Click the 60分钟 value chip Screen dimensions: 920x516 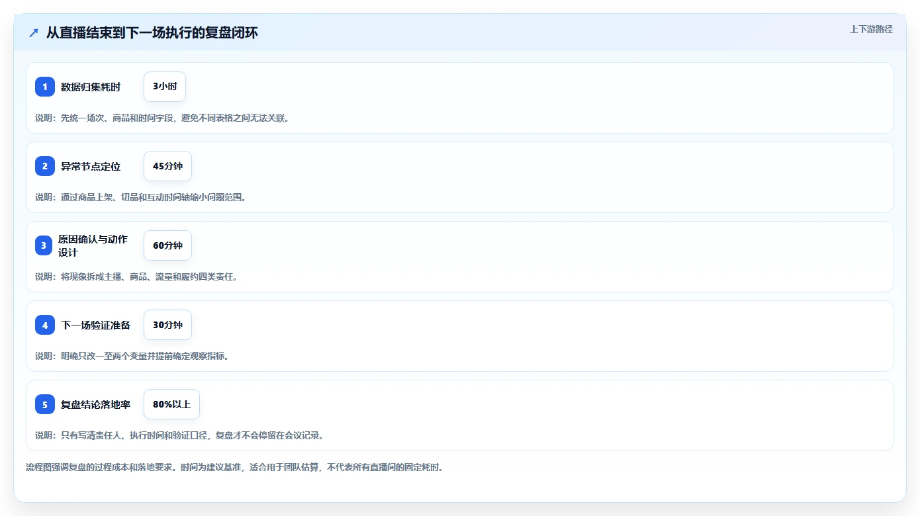167,245
